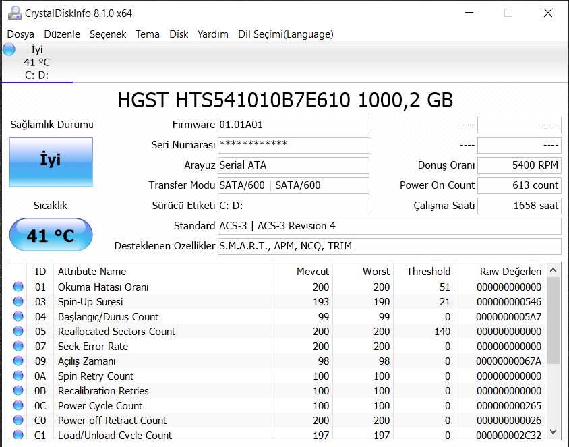Open the Dosya menu

pos(20,34)
